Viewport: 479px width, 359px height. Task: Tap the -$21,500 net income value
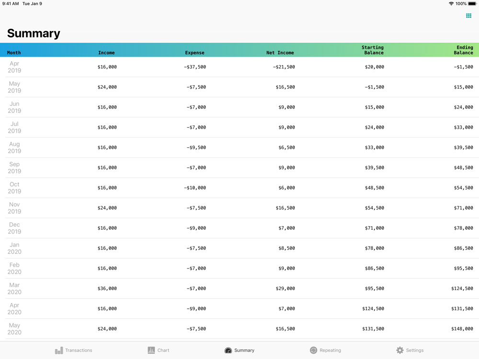(x=284, y=67)
